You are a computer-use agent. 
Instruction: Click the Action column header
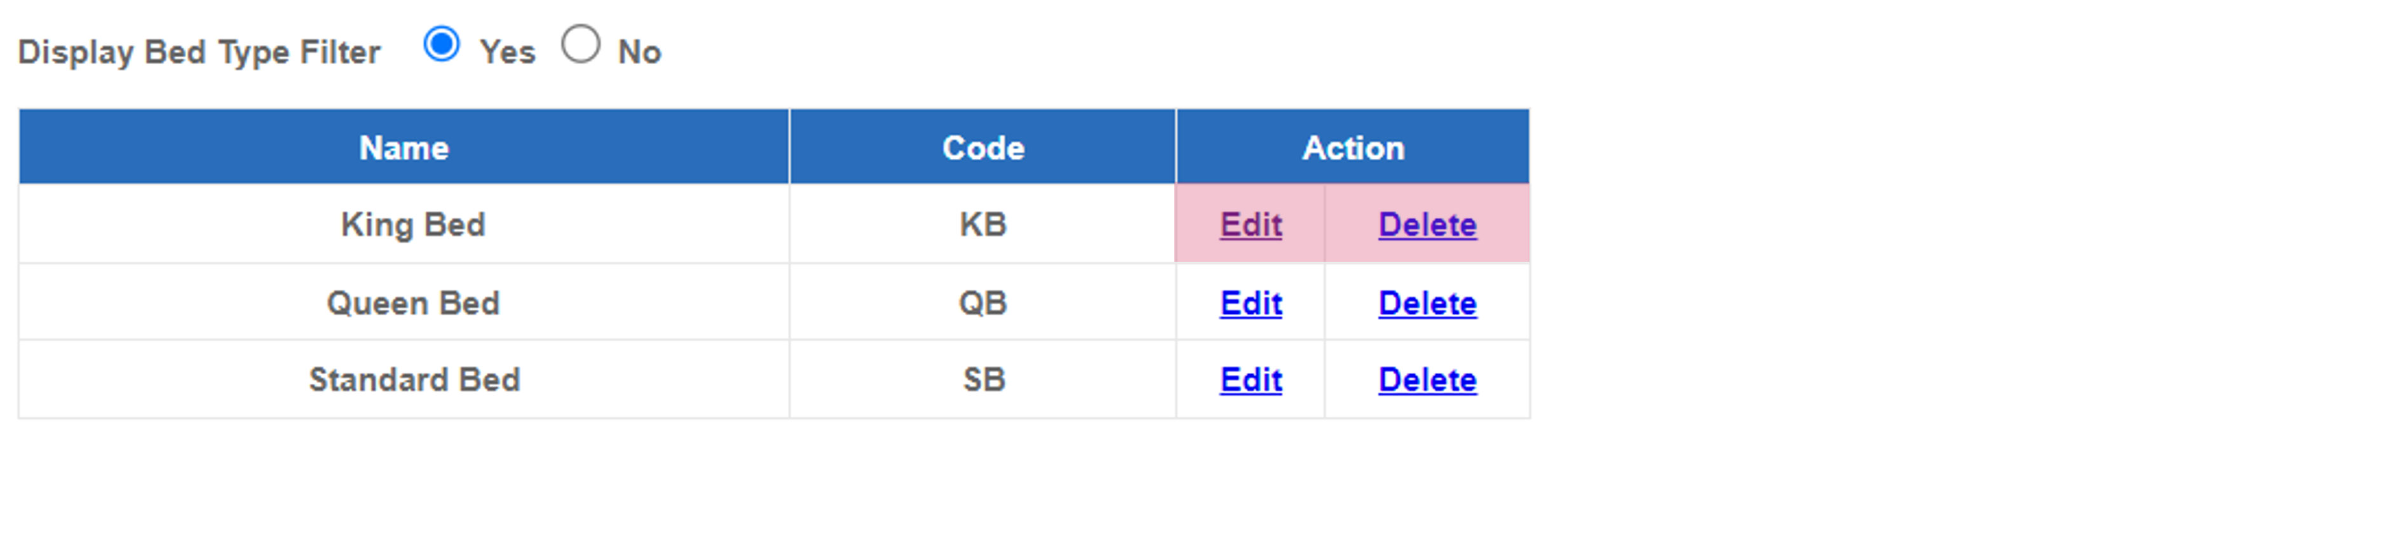pyautogui.click(x=1353, y=147)
